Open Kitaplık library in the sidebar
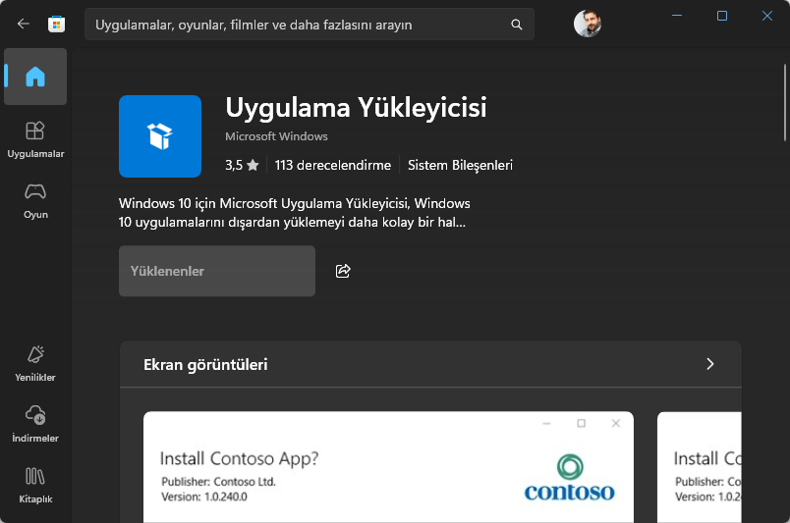The image size is (790, 523). tap(35, 485)
